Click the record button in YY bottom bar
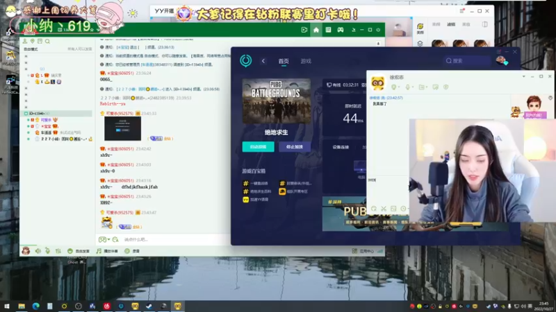Screen dimensions: 556x312 coord(131,251)
